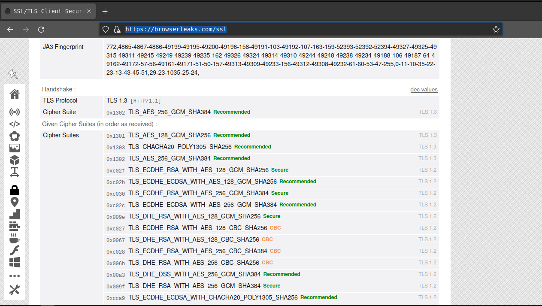This screenshot has height=306, width=542.
Task: Open the JavaScript detection page via </> icon
Action: (x=14, y=124)
